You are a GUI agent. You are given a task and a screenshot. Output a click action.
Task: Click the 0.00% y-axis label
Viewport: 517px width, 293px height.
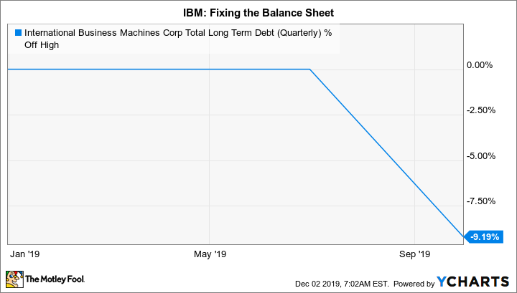[480, 65]
